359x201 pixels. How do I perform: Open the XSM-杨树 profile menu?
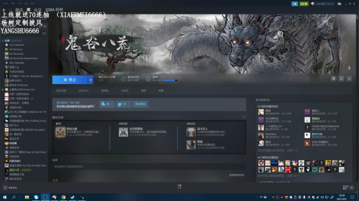[x=54, y=9]
